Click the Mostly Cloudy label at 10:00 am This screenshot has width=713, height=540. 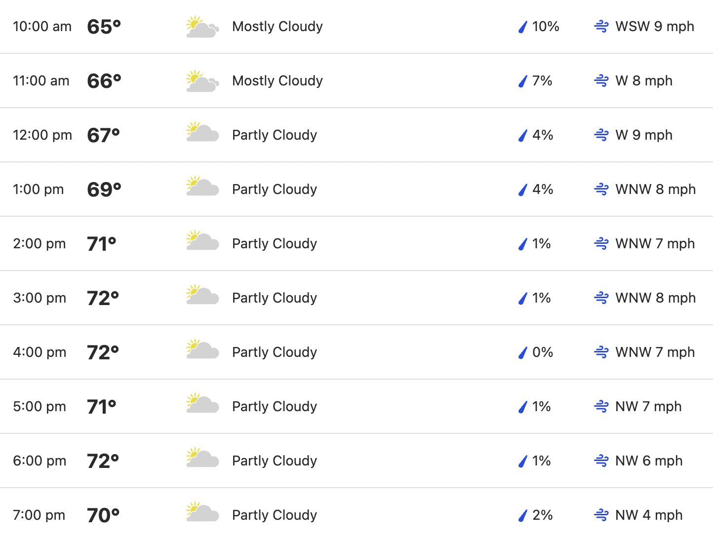pyautogui.click(x=277, y=27)
